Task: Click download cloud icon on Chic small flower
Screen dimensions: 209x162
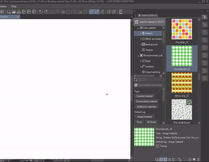Action: [189, 102]
